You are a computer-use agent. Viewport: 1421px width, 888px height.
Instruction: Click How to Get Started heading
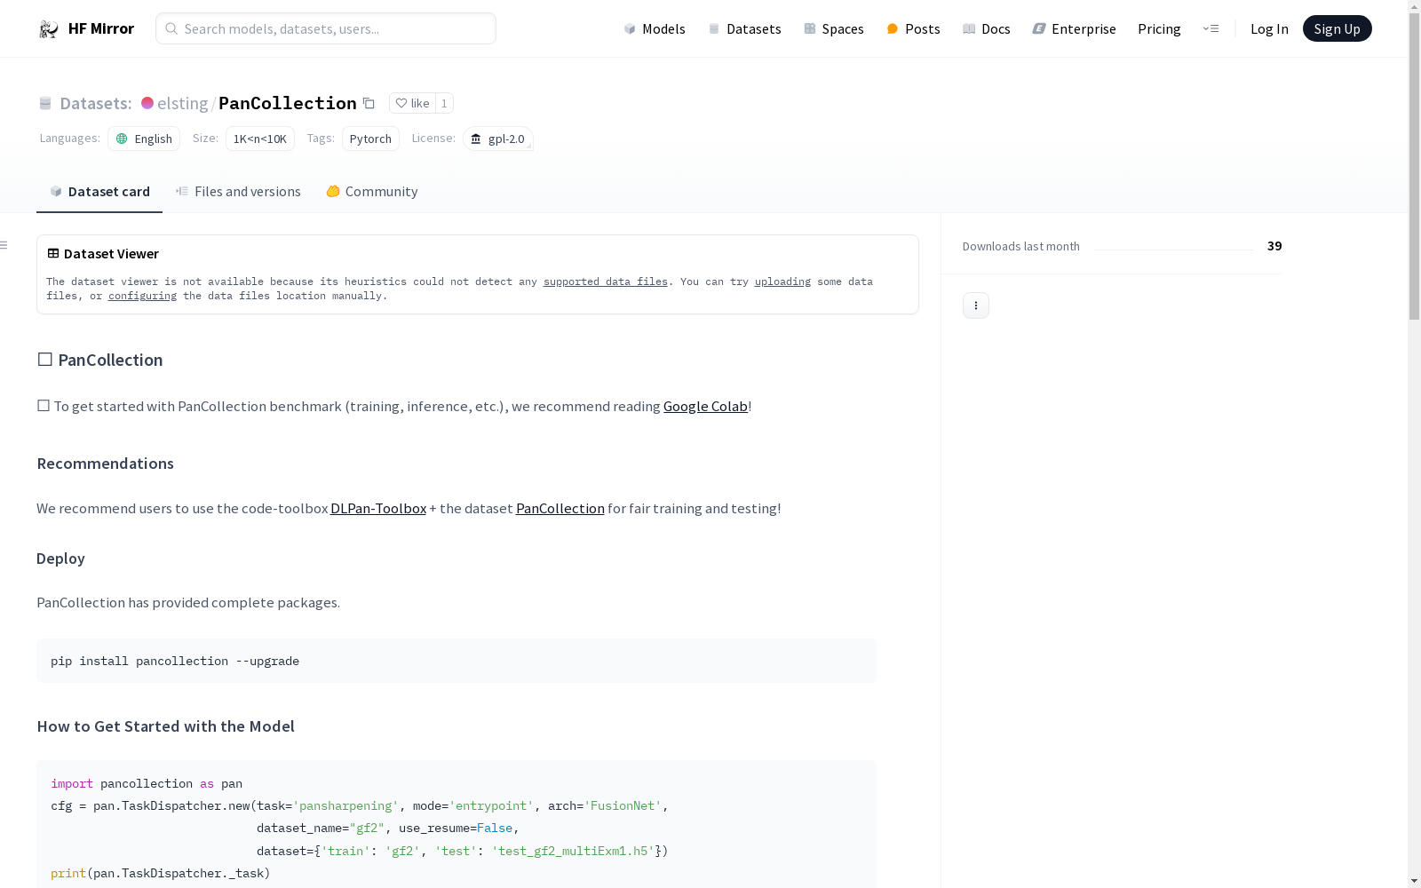click(165, 726)
